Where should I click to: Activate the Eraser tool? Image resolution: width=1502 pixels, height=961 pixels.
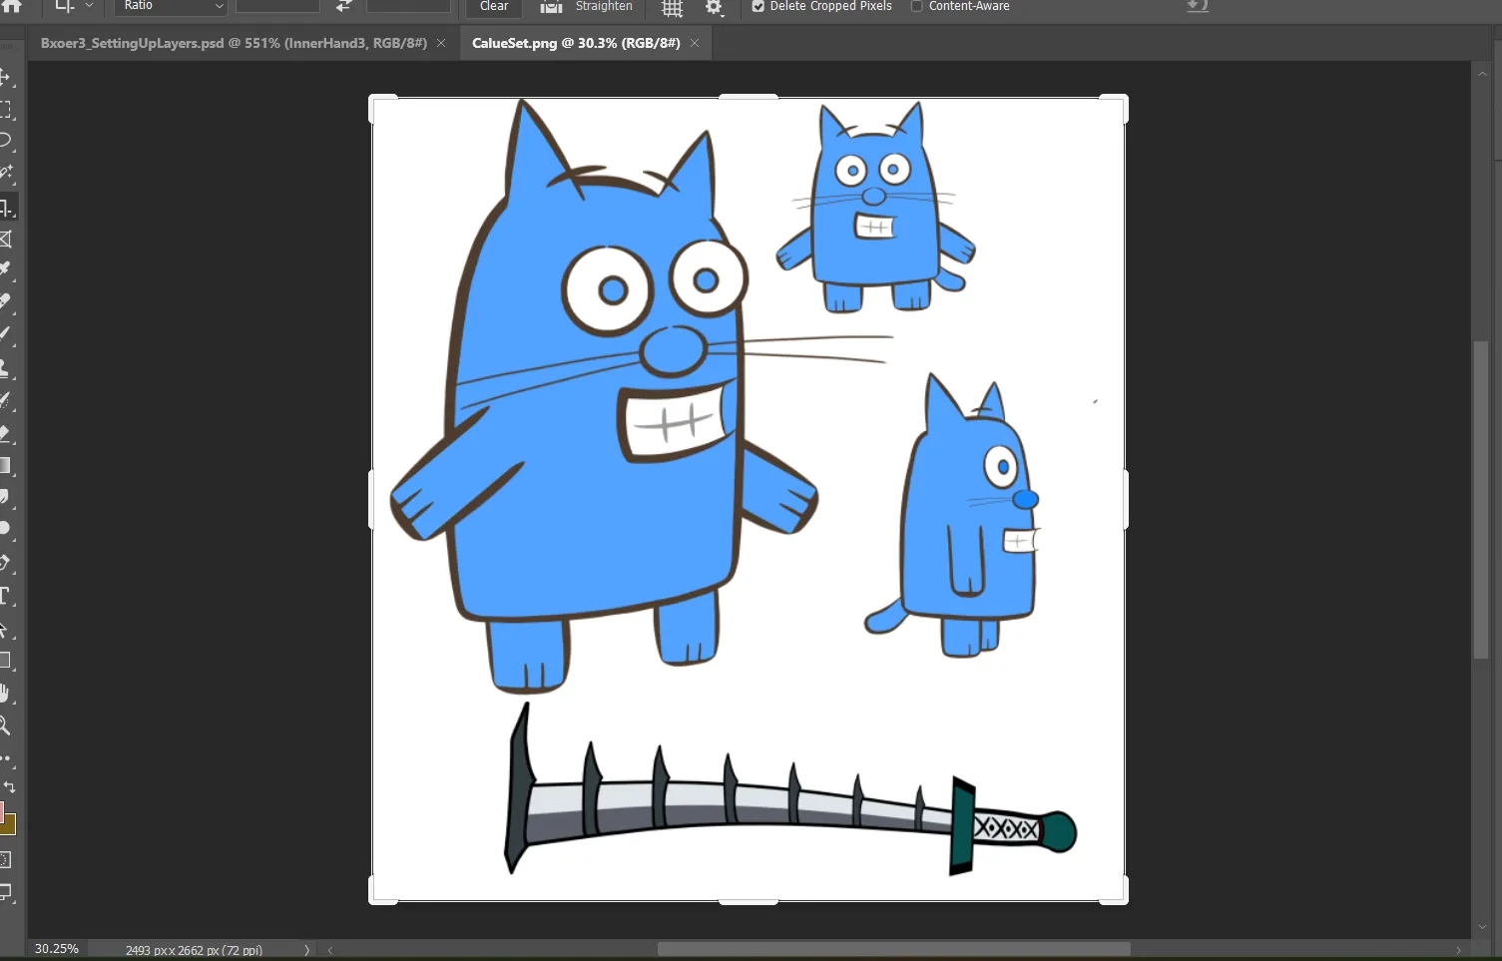pos(5,433)
